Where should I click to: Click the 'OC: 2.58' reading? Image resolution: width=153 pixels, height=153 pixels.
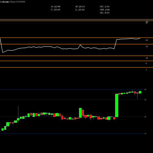pos(105,7)
